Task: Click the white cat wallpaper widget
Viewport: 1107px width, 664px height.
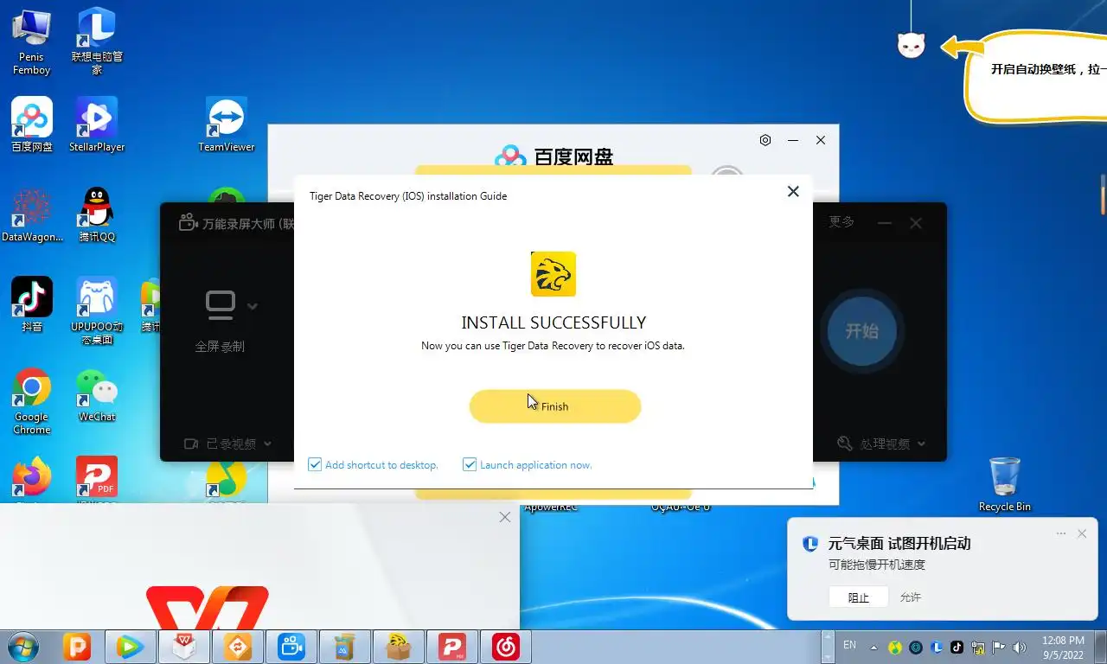Action: tap(912, 45)
